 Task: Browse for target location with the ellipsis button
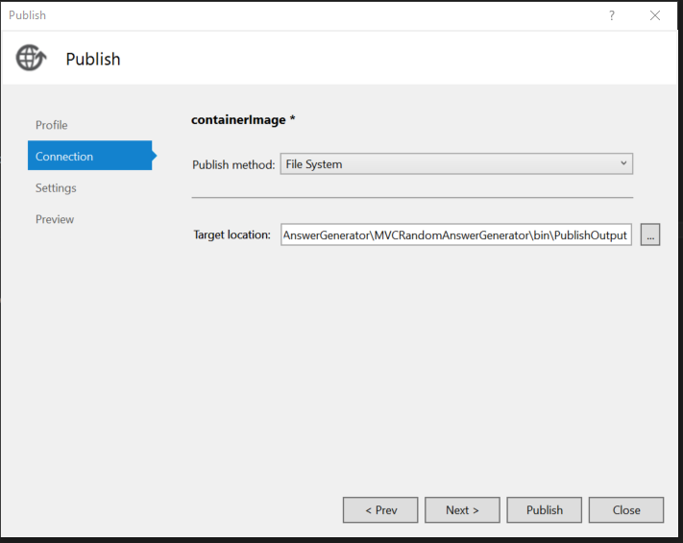pos(650,234)
